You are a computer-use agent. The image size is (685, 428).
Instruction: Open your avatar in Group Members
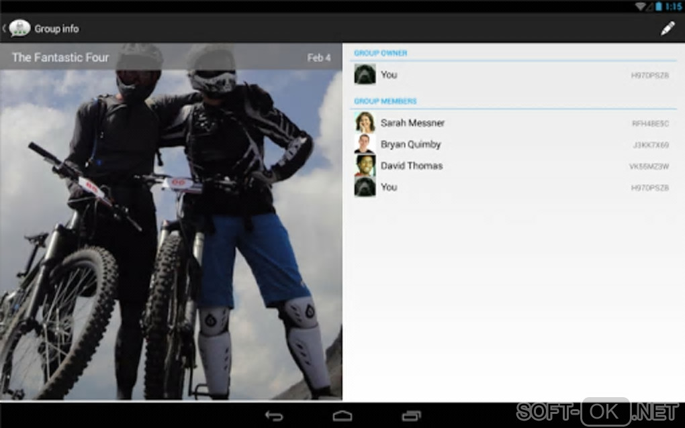[365, 186]
